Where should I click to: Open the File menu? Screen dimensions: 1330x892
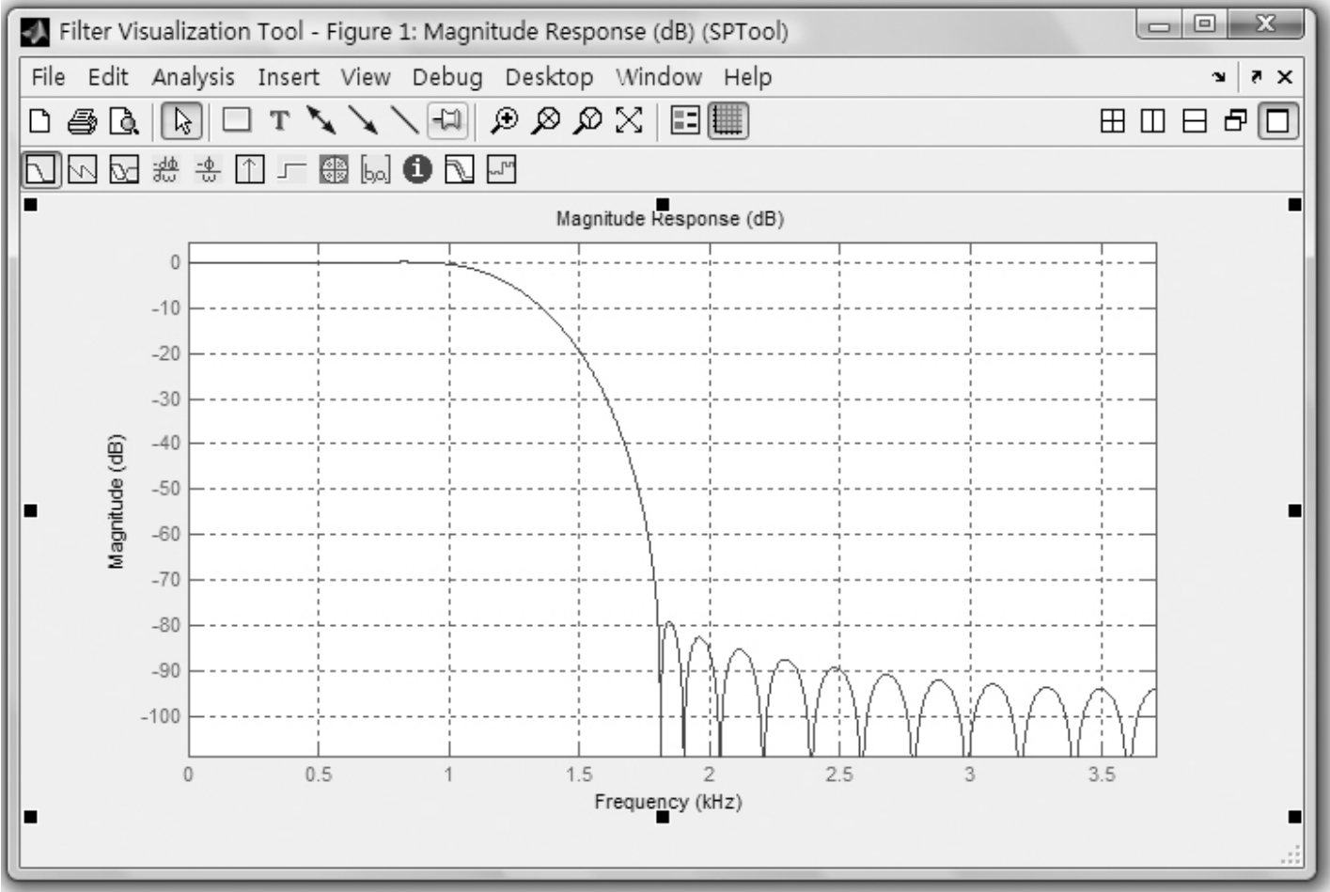(x=48, y=76)
